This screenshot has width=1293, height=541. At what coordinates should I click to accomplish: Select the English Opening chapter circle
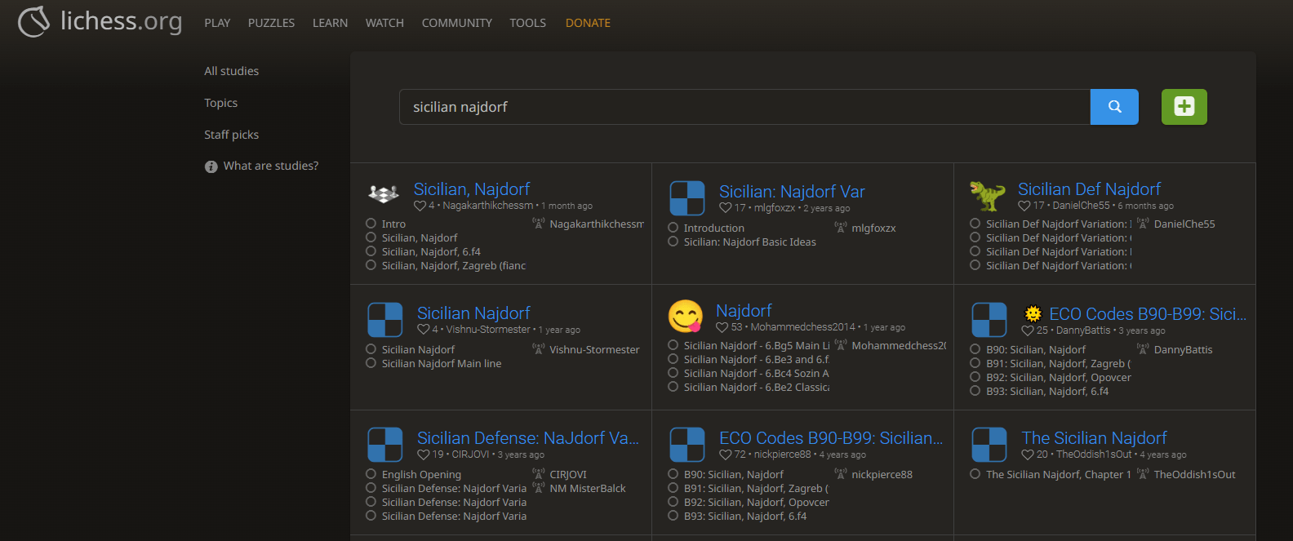point(371,474)
